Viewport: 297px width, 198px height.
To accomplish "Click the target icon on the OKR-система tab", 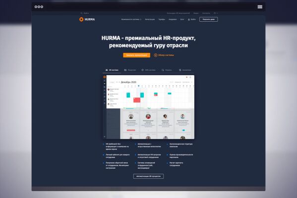I will [x=142, y=70].
